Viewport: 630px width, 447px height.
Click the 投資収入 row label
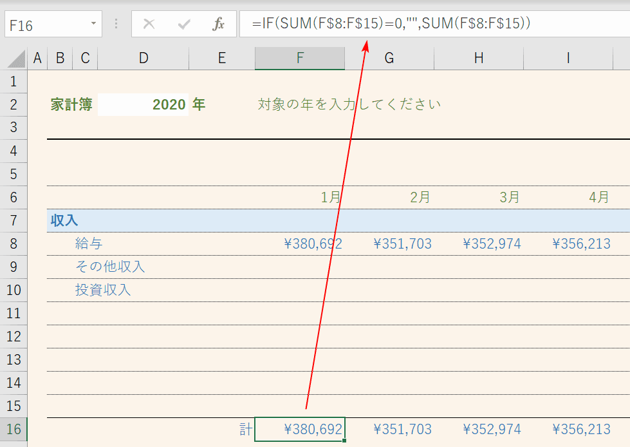[103, 290]
